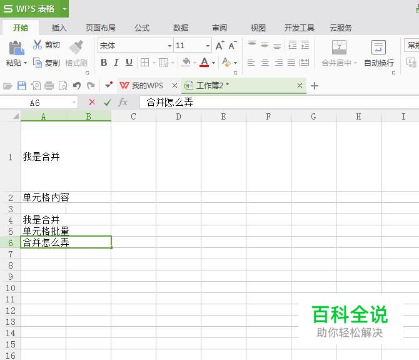Click the Save floppy disk icon
419x360 pixels.
click(x=22, y=86)
